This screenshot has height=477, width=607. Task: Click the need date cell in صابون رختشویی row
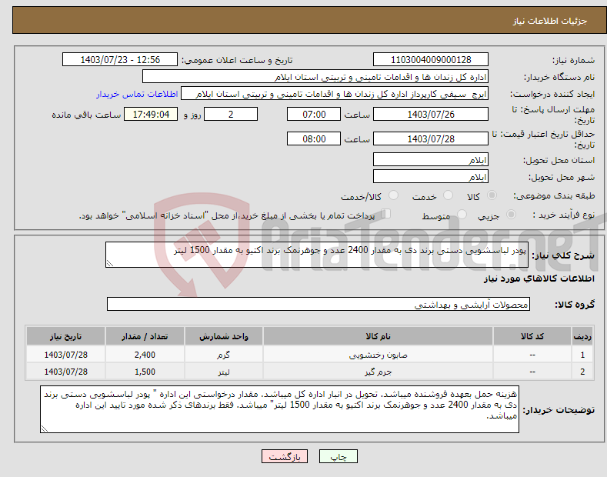(x=66, y=355)
